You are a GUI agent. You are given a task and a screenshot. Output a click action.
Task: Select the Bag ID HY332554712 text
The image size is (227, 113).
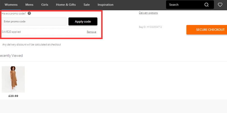(x=150, y=27)
